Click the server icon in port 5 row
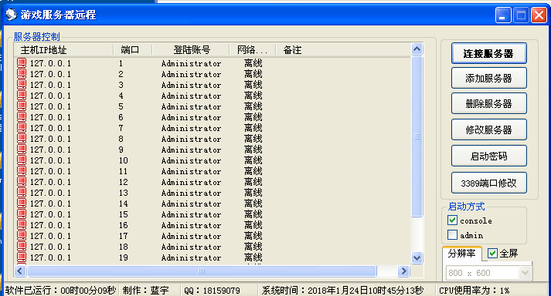551x296 pixels. [22, 106]
